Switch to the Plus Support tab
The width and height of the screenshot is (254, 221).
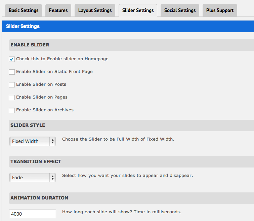(220, 10)
